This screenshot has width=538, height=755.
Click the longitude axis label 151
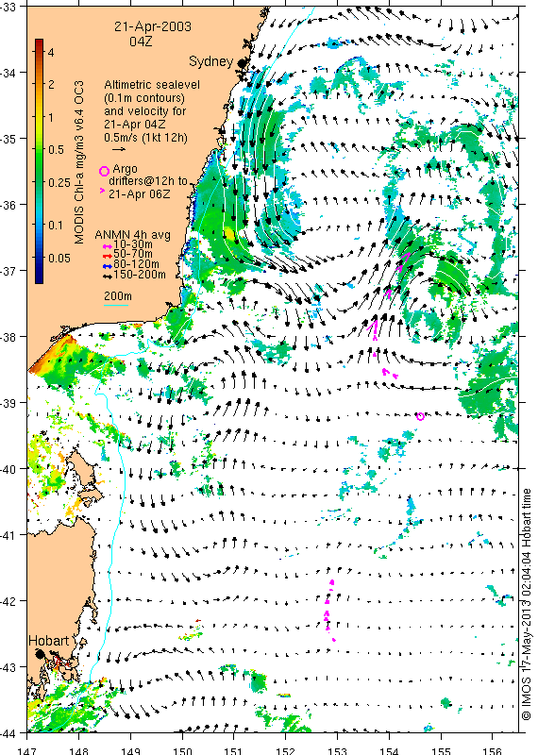(x=233, y=750)
